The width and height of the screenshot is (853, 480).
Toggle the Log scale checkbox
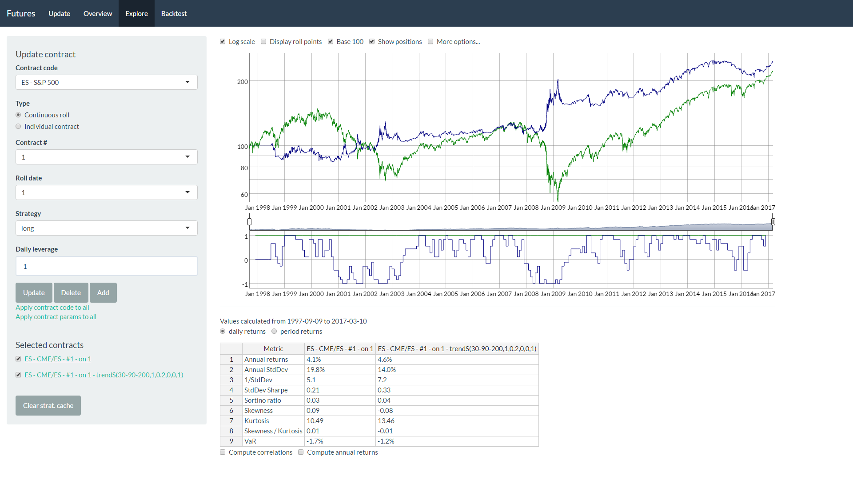tap(223, 41)
